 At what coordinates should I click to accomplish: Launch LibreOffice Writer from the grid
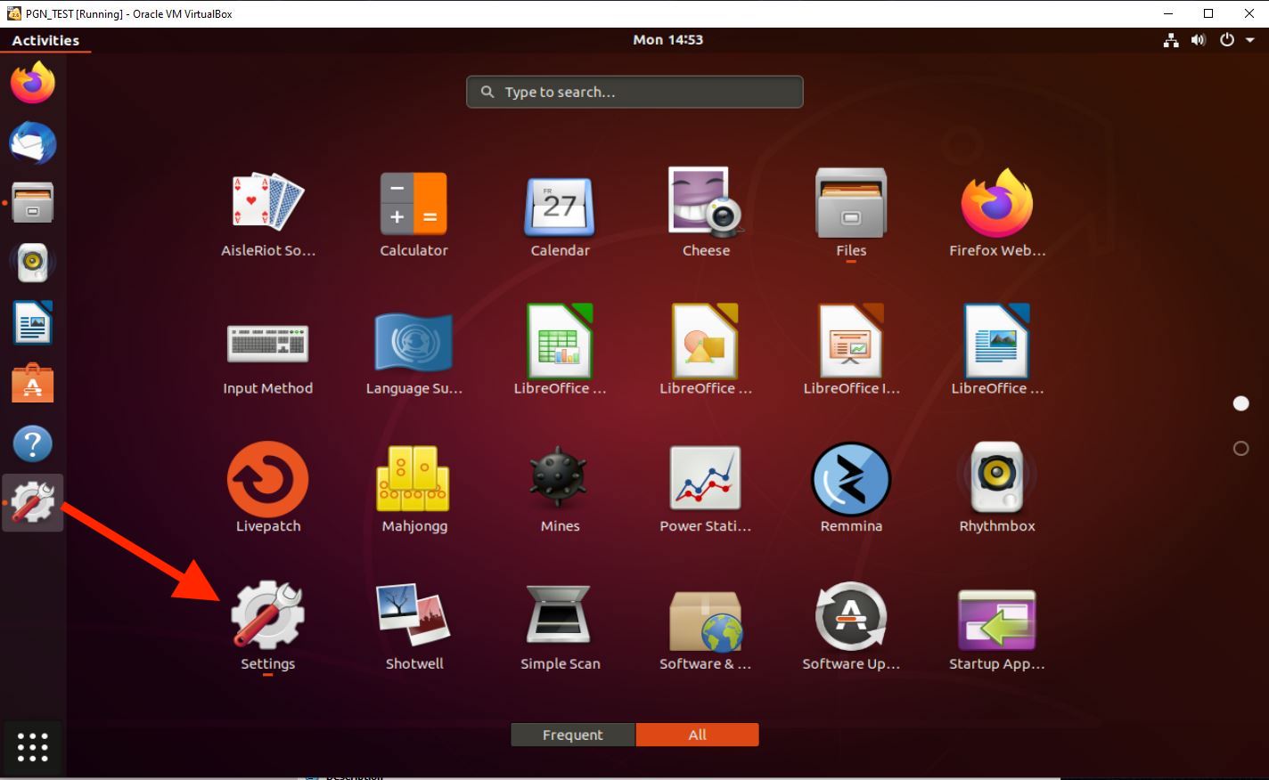[997, 341]
